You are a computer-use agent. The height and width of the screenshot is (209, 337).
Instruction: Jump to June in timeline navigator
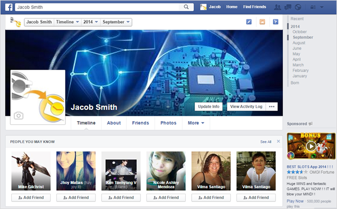tap(297, 48)
